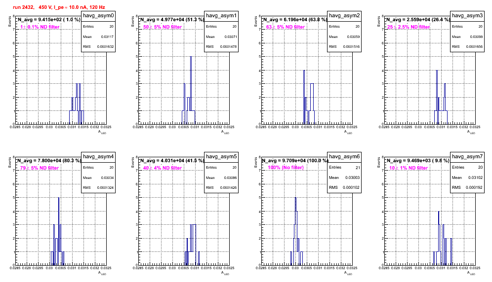Pick the magenta 79± 5% ND filter label

(x=40, y=168)
